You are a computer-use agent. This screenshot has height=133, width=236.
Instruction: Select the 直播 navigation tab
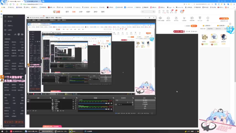tap(74, 12)
